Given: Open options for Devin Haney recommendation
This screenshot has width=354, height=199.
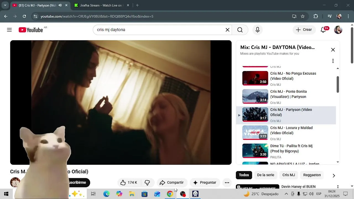Looking at the screenshot, I should (338, 187).
